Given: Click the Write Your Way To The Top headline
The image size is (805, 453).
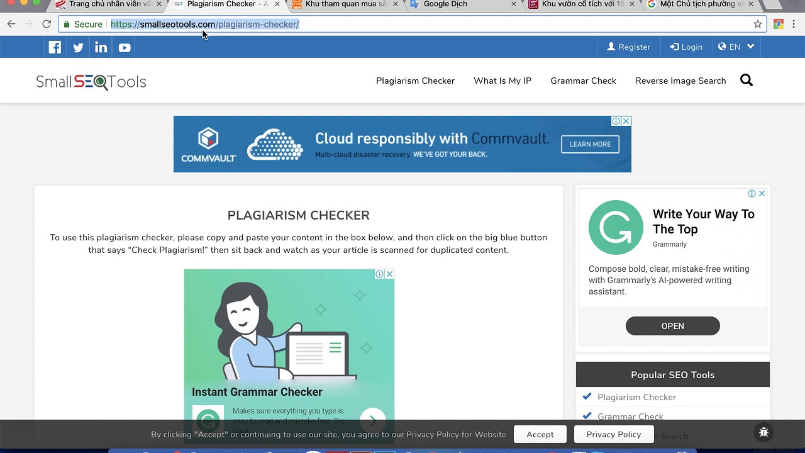Looking at the screenshot, I should (704, 221).
